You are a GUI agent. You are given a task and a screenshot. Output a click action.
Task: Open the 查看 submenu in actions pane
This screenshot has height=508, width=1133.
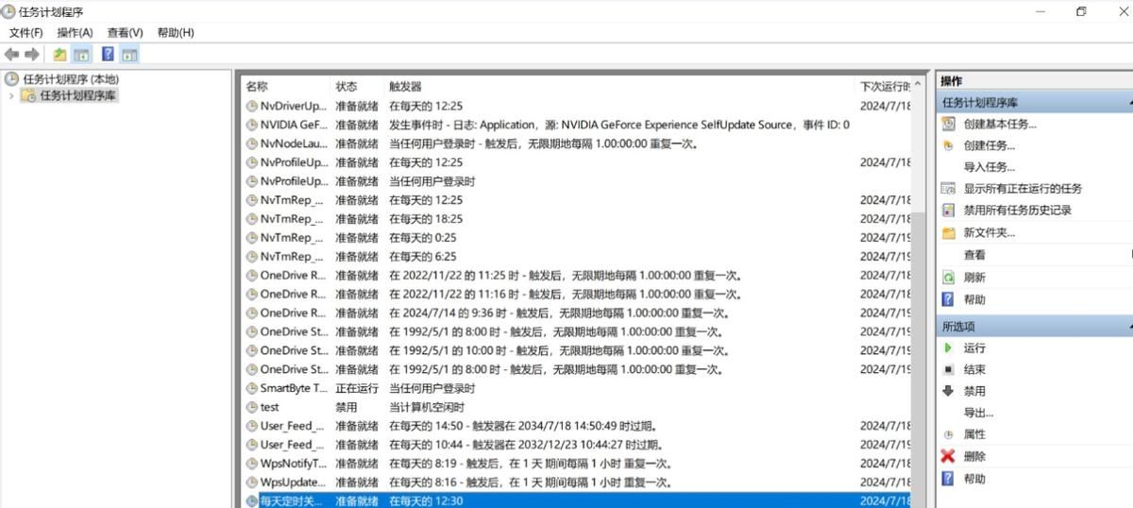pos(974,255)
